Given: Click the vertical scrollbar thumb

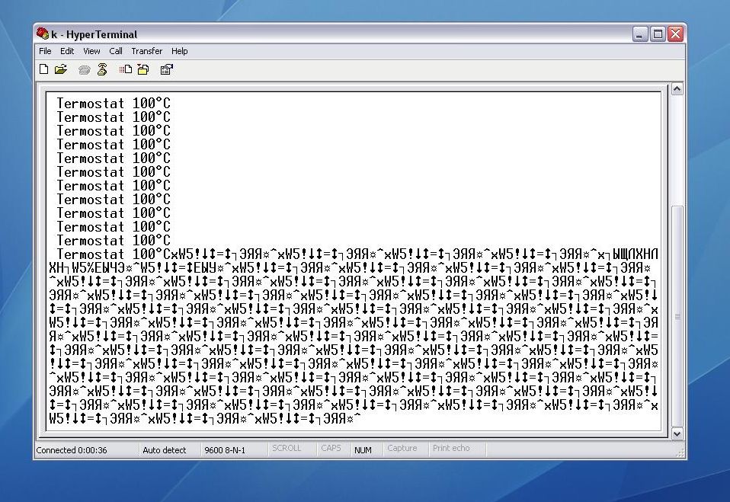Looking at the screenshot, I should pos(677,316).
